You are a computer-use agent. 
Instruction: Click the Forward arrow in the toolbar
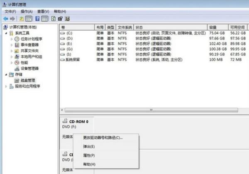(x=12, y=18)
